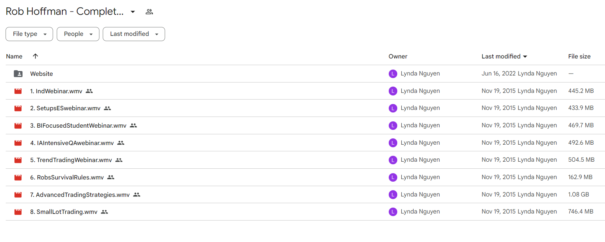
Task: Click video icon for 7. AdvancedTradingStrategies.wmv
Action: coord(18,195)
